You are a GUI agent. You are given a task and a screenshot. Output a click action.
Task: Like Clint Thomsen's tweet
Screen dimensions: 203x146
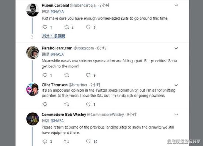(x=88, y=104)
